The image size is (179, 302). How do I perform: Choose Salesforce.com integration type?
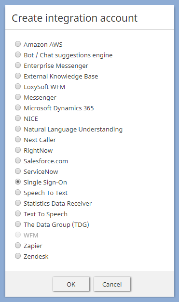coord(18,160)
